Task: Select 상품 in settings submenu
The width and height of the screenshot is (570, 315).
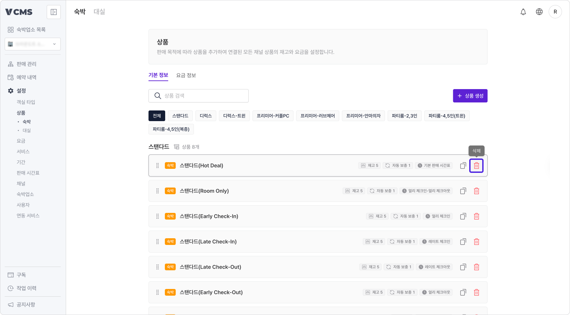Action: coord(21,113)
